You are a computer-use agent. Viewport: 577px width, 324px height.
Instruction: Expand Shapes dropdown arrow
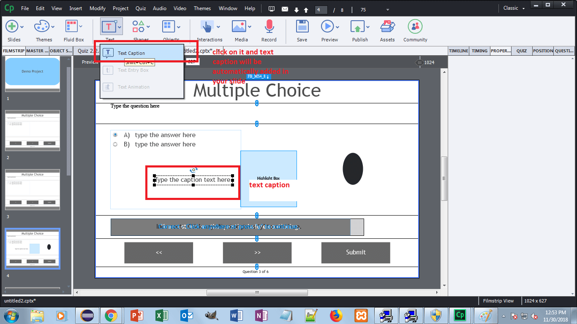pyautogui.click(x=149, y=27)
